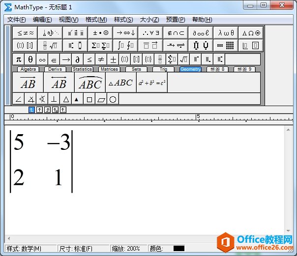The image size is (297, 256).
Task: Insert the arc ABC expression
Action: (90, 83)
